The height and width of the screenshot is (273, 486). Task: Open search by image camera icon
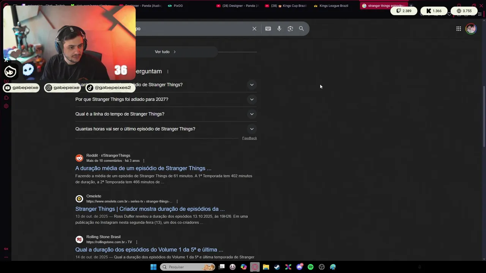coord(290,29)
